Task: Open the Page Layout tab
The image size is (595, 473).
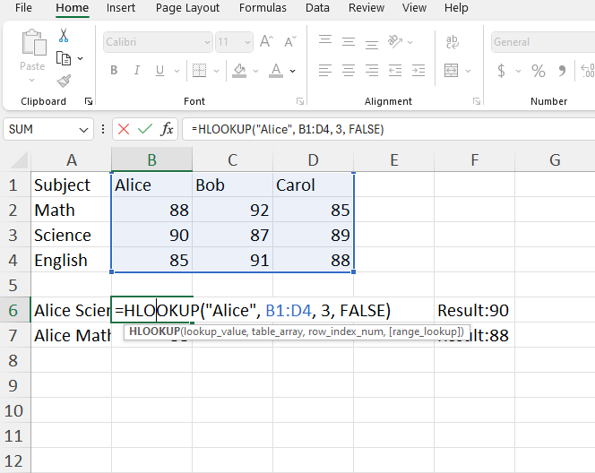Action: coord(187,8)
